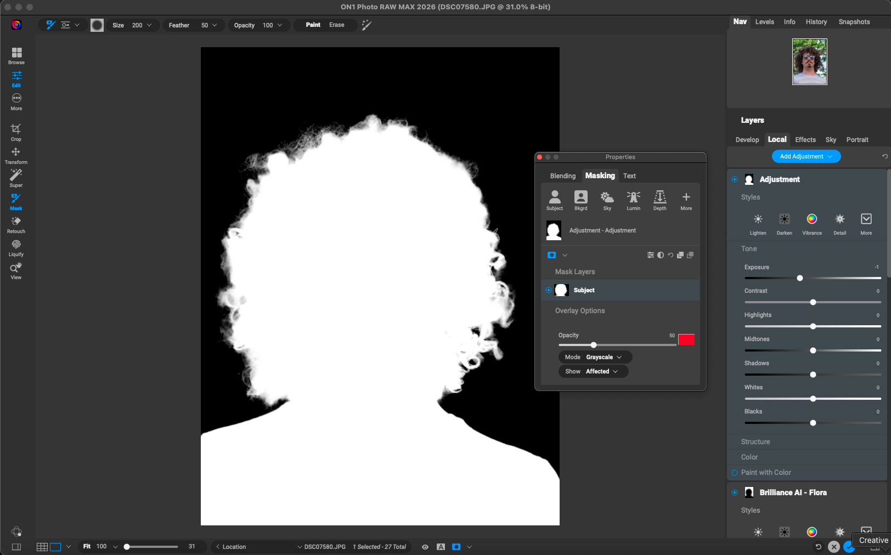
Task: Enable the Paint with Color option
Action: [x=735, y=473]
